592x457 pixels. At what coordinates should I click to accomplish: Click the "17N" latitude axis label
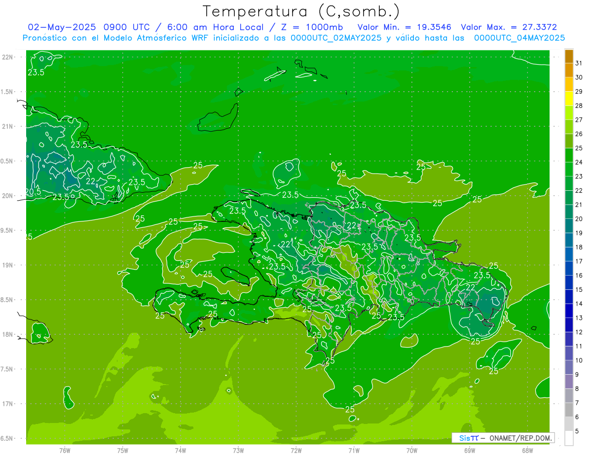point(7,404)
